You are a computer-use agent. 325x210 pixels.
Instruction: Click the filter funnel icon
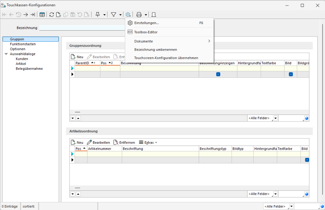[113, 15]
